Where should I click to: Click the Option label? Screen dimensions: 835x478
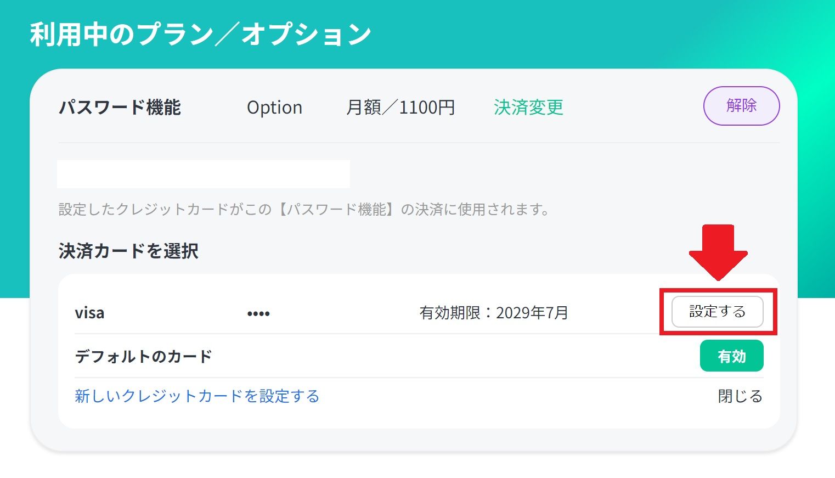click(274, 107)
